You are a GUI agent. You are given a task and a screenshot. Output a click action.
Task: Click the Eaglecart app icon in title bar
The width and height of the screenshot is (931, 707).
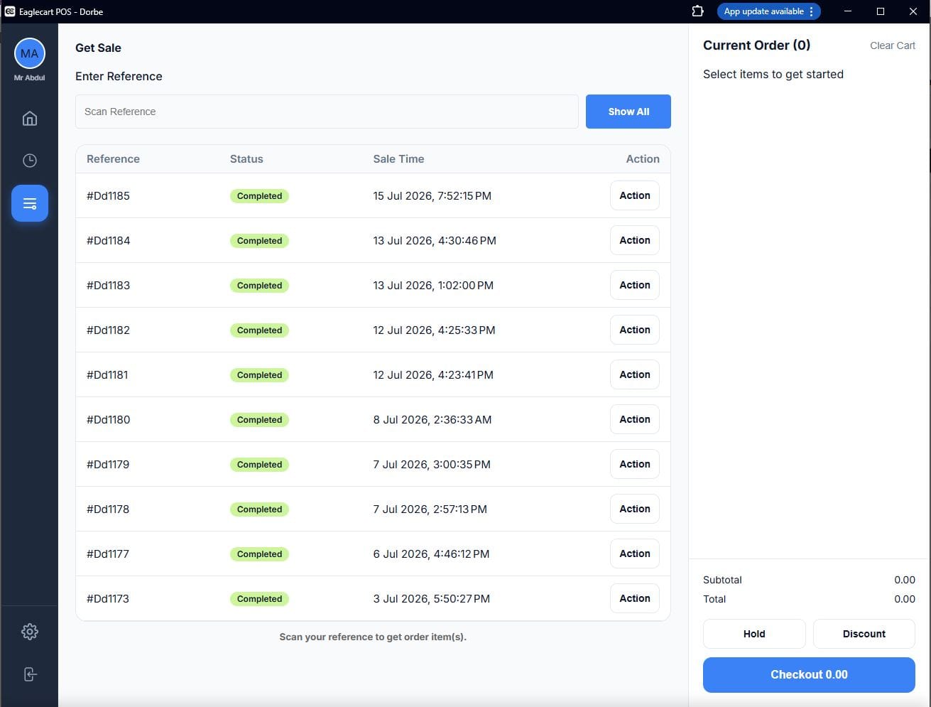tap(10, 11)
